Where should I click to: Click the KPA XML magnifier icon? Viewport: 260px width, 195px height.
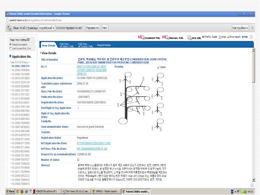[189, 37]
